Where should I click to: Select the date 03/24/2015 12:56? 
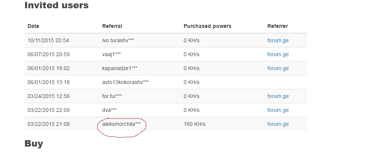[x=49, y=96]
